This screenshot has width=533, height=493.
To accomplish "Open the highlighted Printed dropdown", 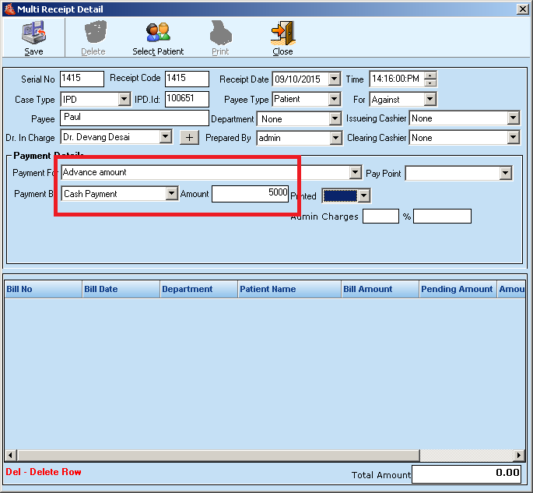I will click(363, 195).
